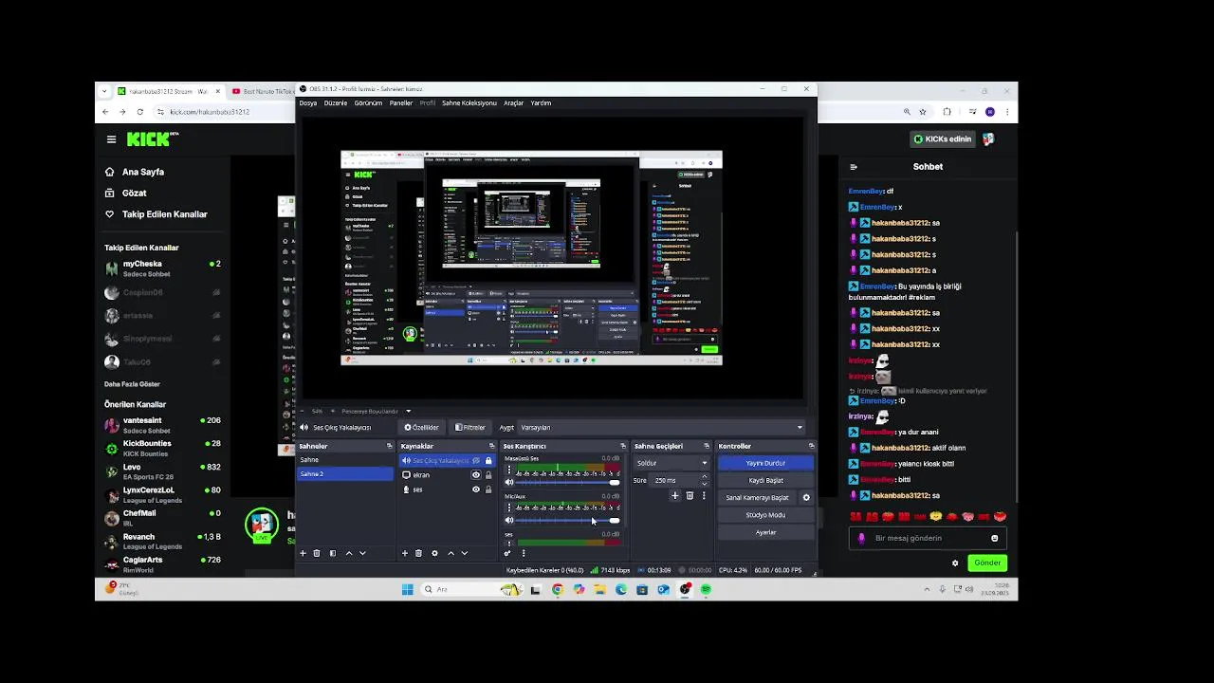Open Kick sidebar hamburger menu

pyautogui.click(x=111, y=139)
